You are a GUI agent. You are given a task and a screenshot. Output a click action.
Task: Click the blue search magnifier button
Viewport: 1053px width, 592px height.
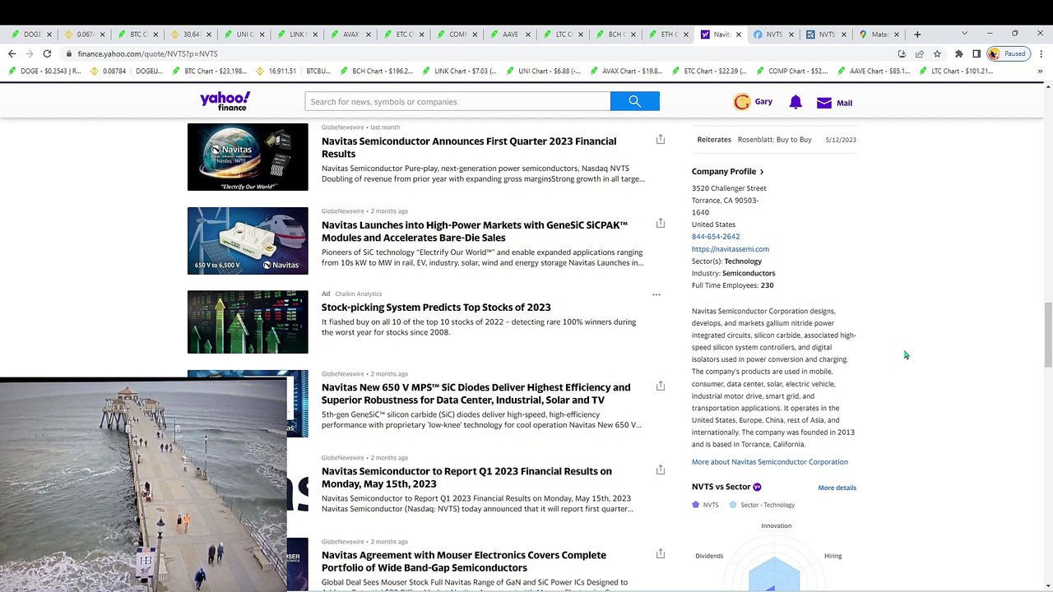[634, 101]
